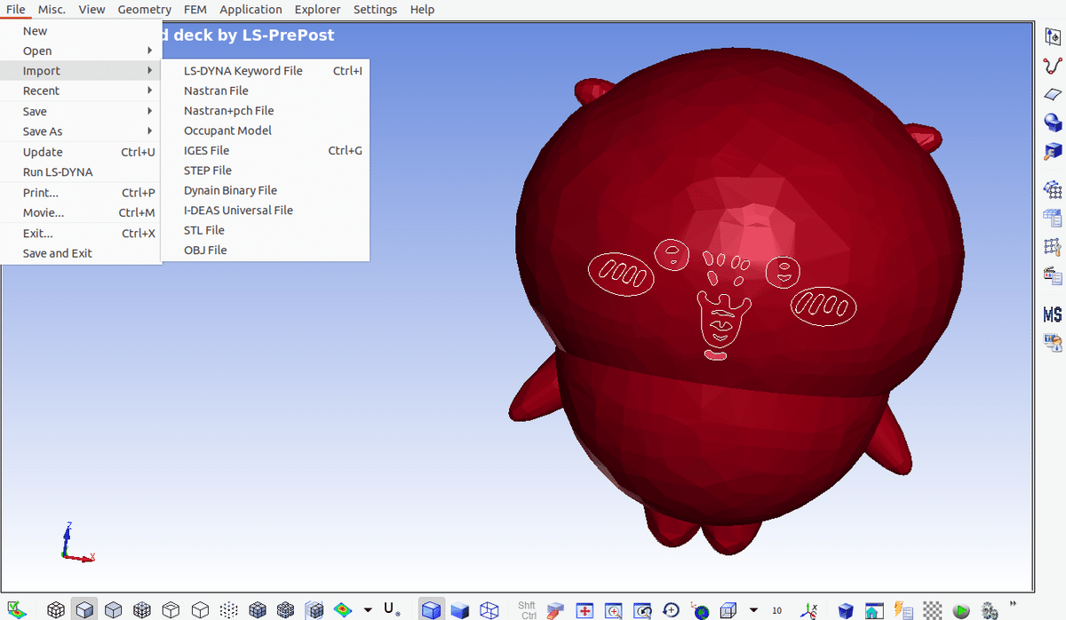Click the blue 3D cube render icon
Image resolution: width=1066 pixels, height=620 pixels.
coord(846,609)
